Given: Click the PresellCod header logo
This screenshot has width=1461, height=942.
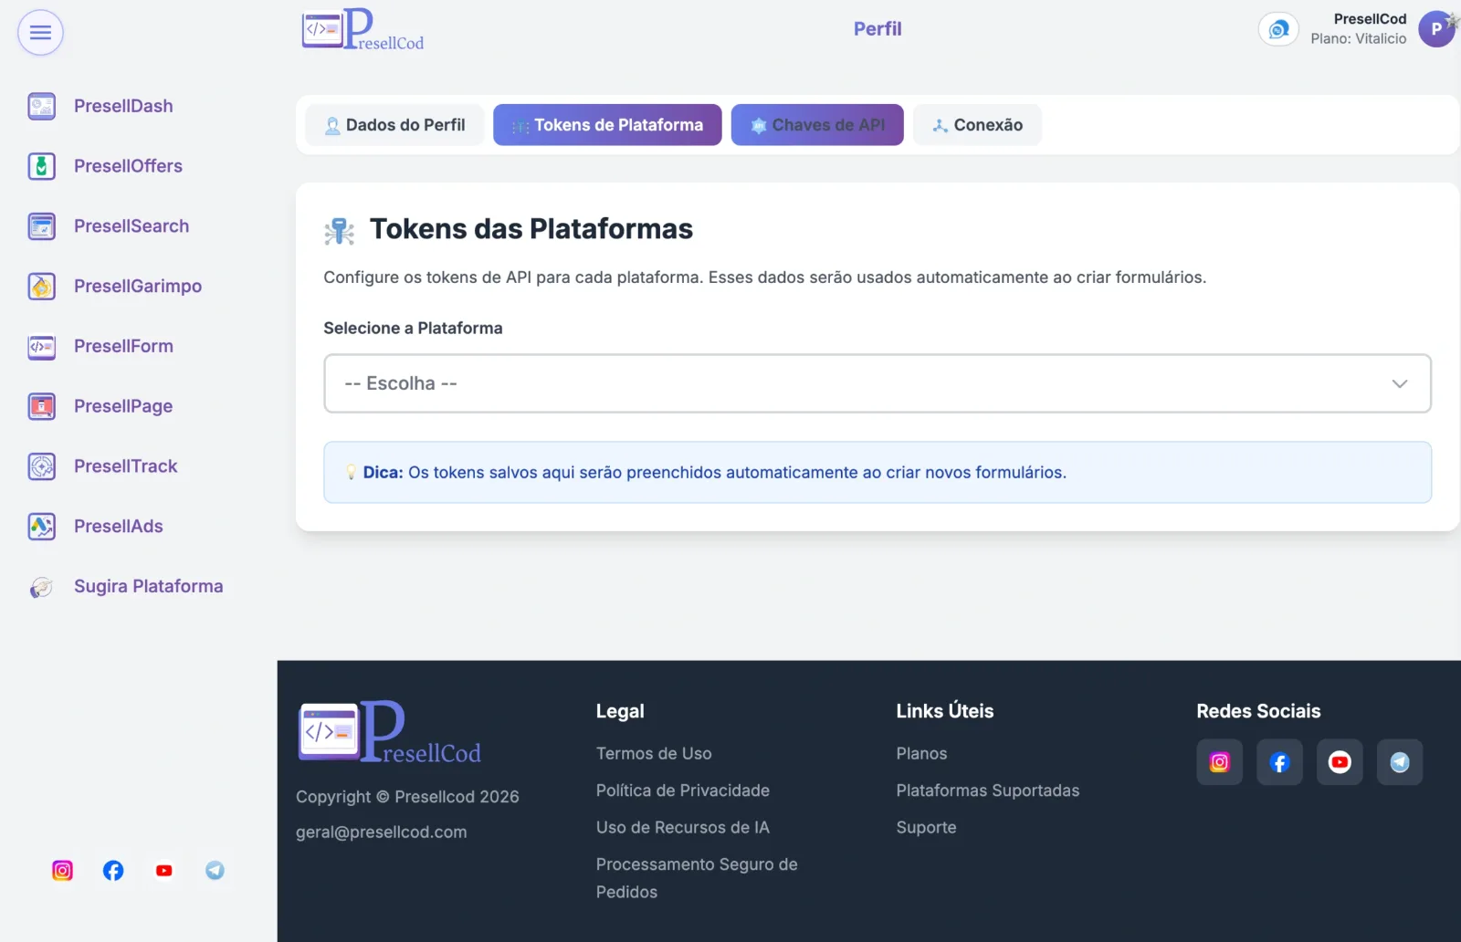Looking at the screenshot, I should coord(363,29).
